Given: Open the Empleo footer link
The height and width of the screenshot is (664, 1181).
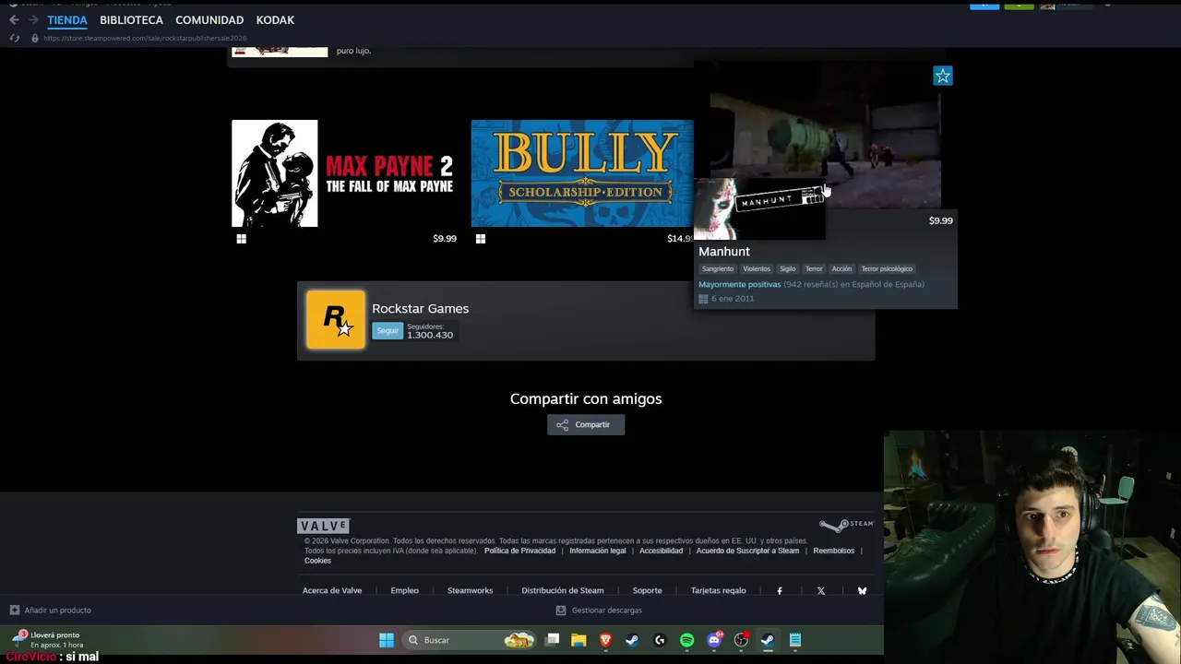Looking at the screenshot, I should (404, 590).
